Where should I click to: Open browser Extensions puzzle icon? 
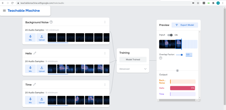point(213,3)
